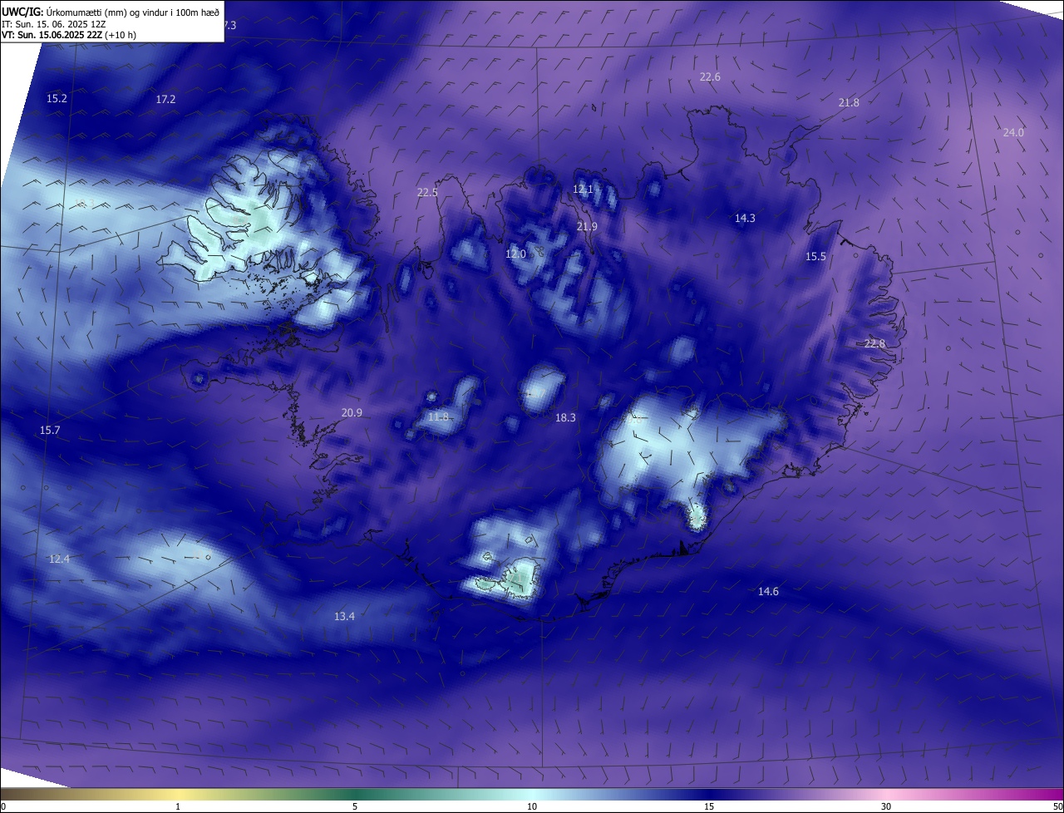Image resolution: width=1064 pixels, height=813 pixels.
Task: Click the legend tick label 30
Action: pos(886,807)
